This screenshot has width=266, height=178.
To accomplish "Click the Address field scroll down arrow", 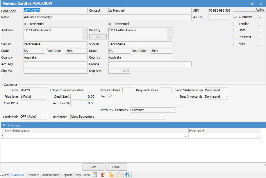I will pos(85,38).
